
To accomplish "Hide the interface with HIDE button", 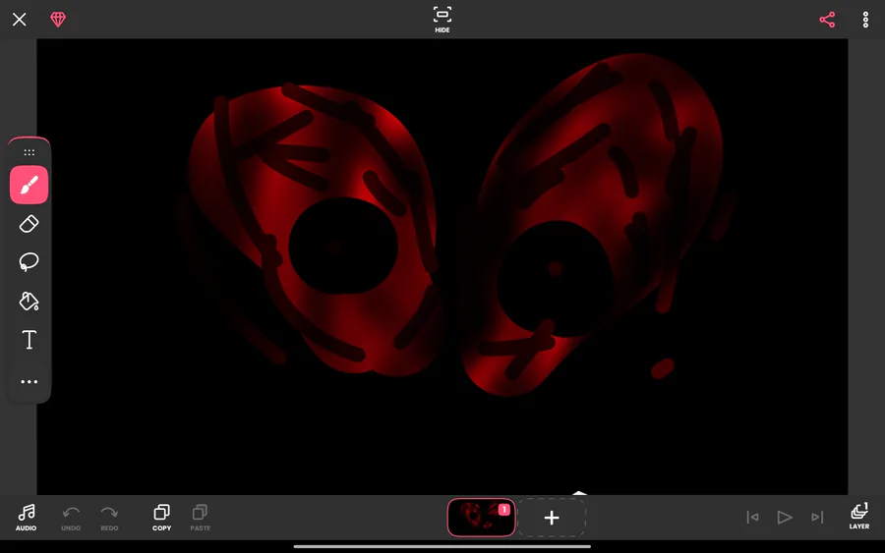I will point(442,20).
